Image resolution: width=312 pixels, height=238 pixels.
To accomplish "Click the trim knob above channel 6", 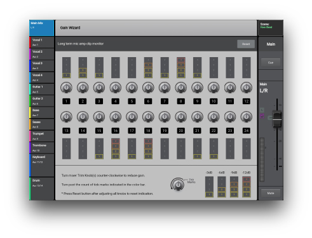I will coord(148,88).
